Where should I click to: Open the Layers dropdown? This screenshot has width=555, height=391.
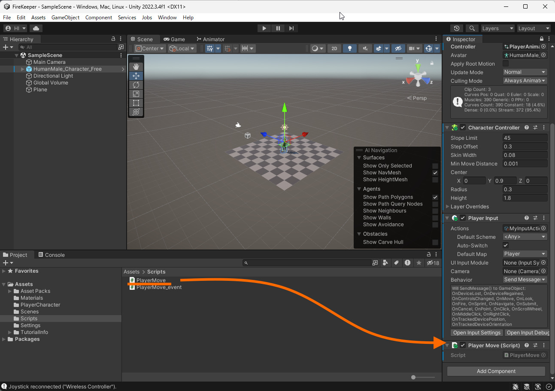(x=497, y=28)
